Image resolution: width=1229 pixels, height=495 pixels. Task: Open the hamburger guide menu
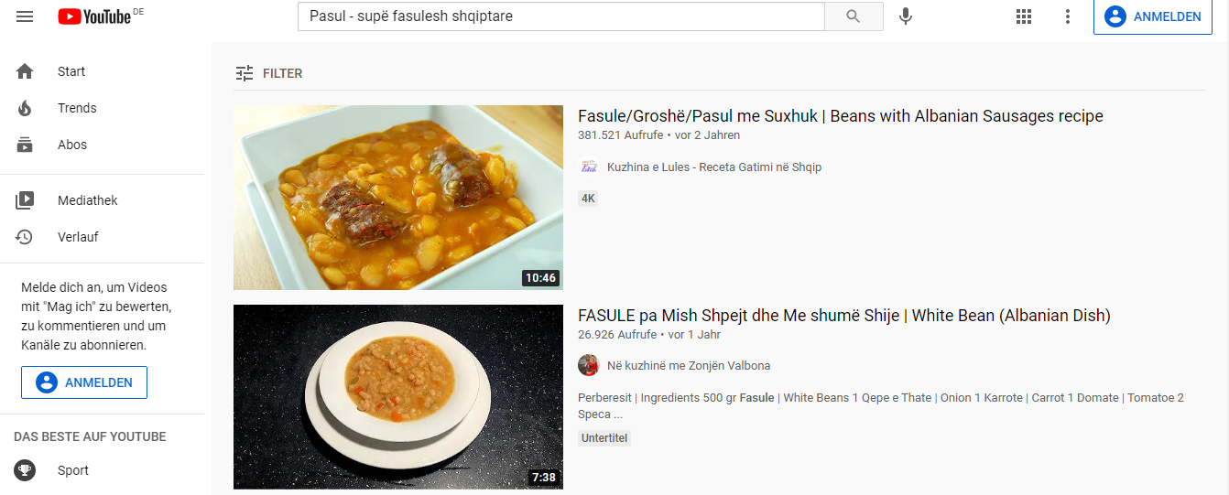pos(25,16)
